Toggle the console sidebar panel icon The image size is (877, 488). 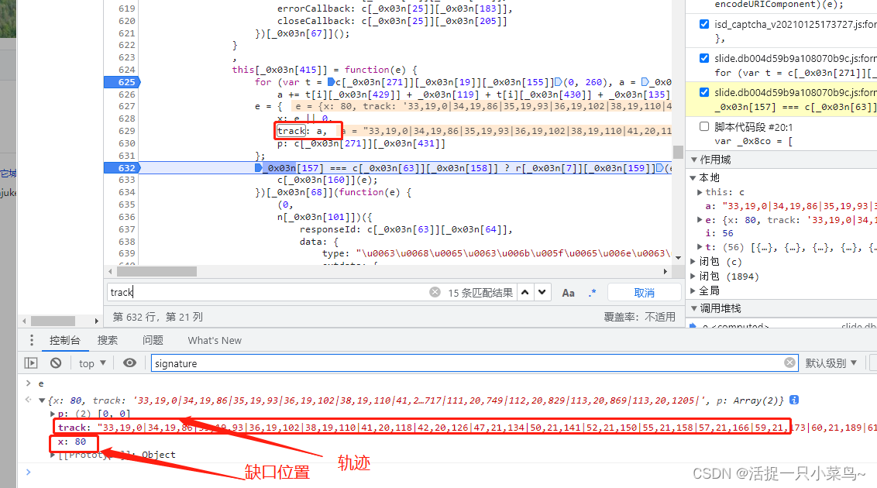click(x=31, y=363)
